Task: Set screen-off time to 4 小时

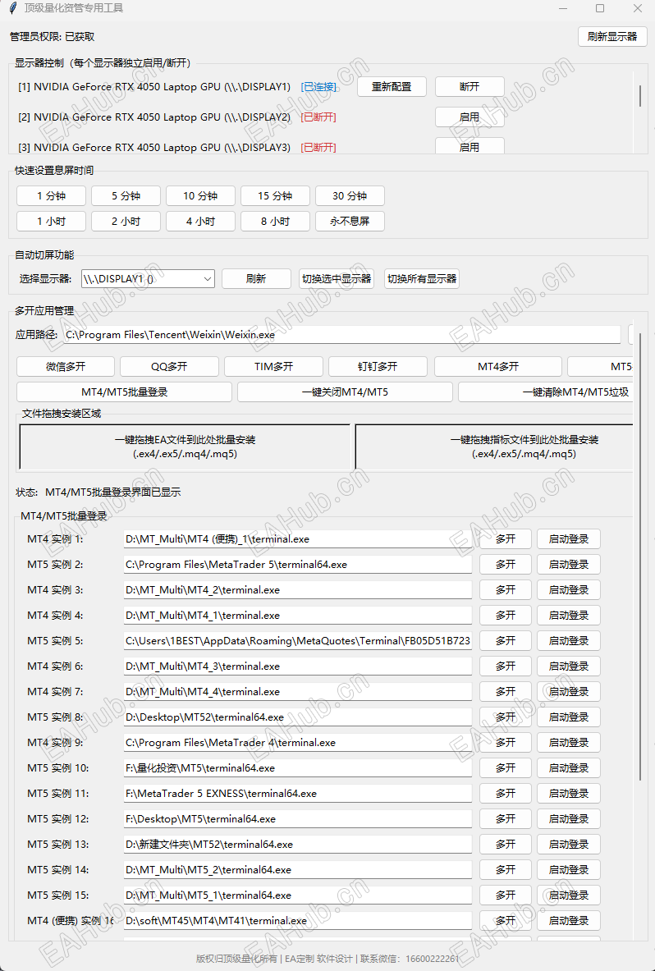Action: coord(200,221)
